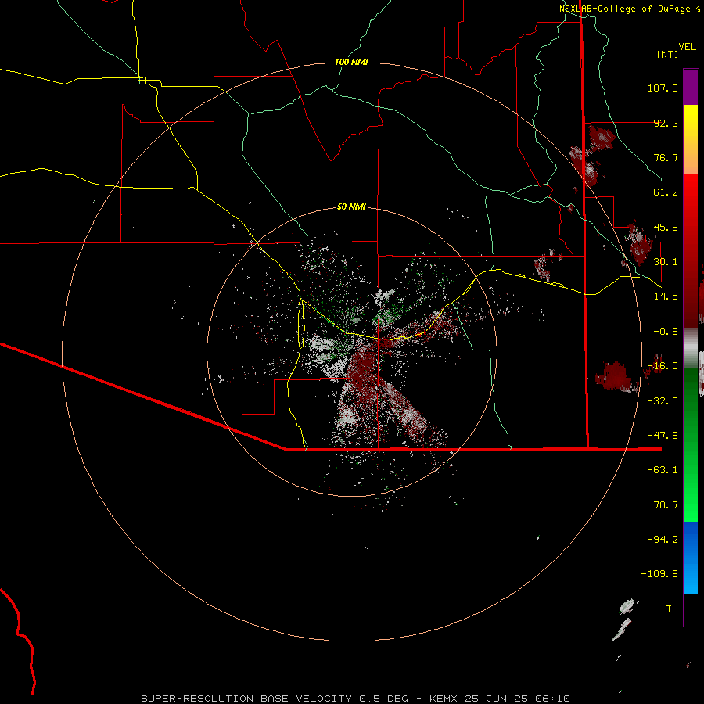Click the 92.3 velocity scale value
This screenshot has width=704, height=704.
click(666, 123)
